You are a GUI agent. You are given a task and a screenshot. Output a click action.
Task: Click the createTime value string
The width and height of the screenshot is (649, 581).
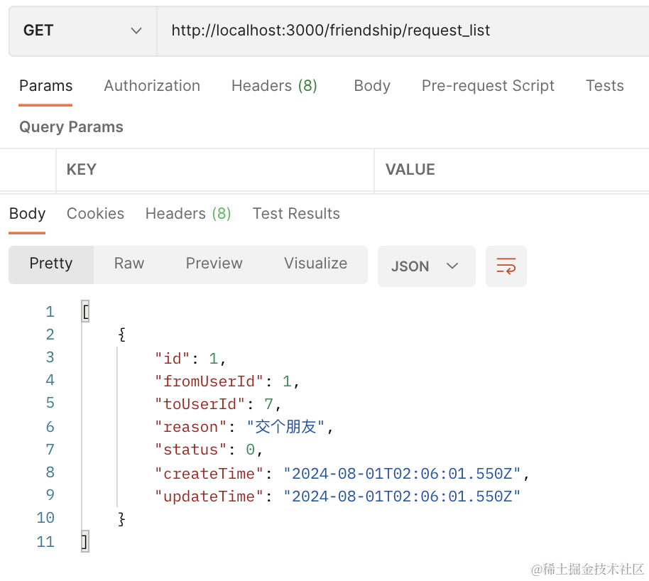point(402,474)
